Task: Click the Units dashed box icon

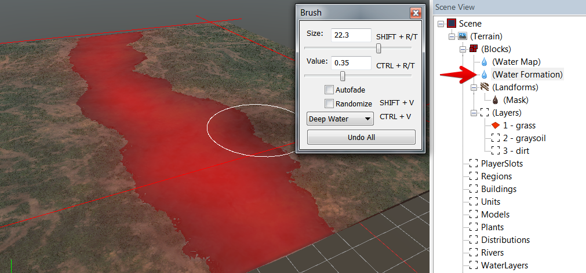Action: click(474, 201)
